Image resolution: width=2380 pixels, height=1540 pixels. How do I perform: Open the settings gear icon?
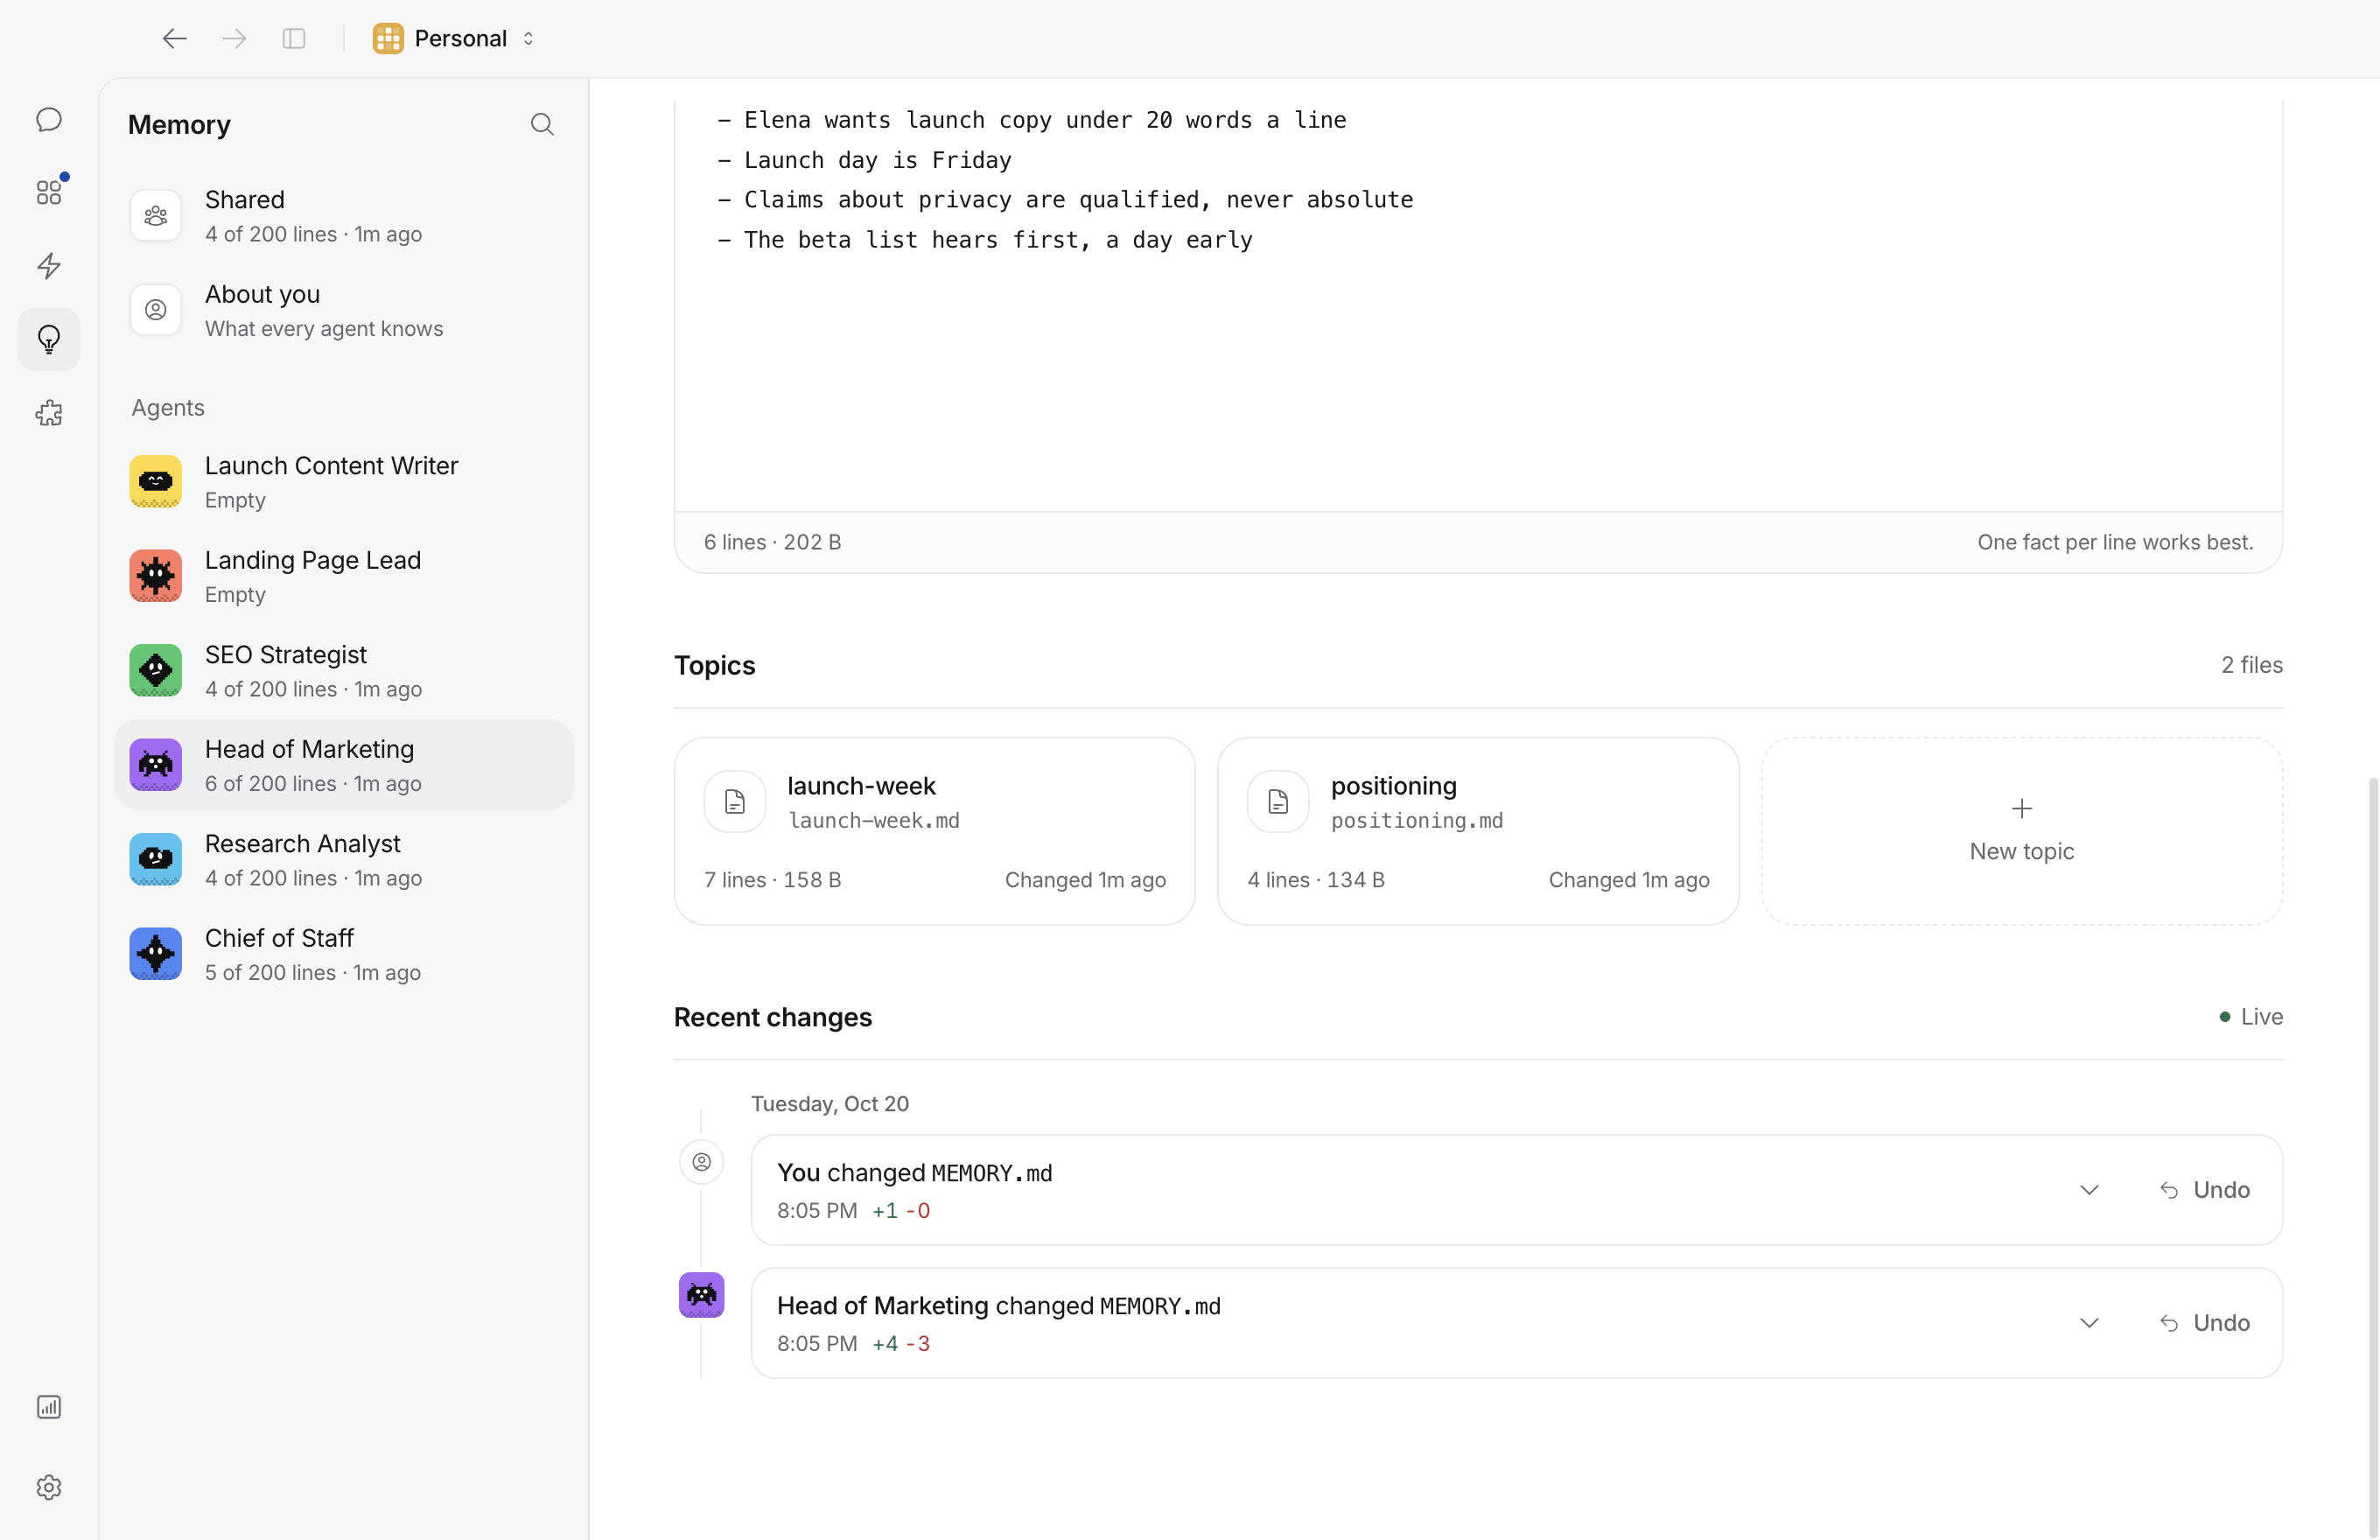point(49,1487)
